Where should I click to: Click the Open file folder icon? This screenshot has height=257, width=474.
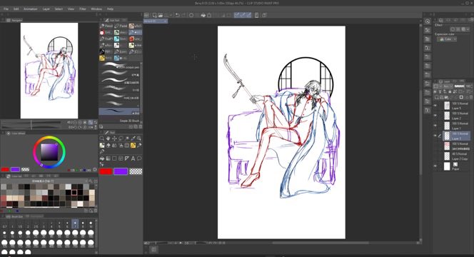(x=161, y=15)
